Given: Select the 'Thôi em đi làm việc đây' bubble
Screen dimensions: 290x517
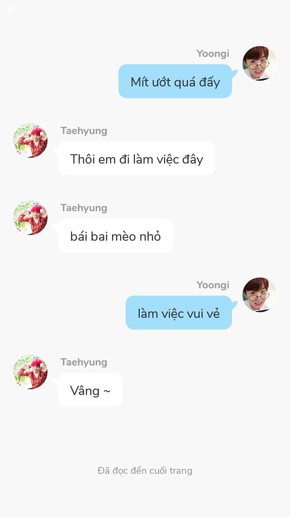Looking at the screenshot, I should pyautogui.click(x=137, y=158).
